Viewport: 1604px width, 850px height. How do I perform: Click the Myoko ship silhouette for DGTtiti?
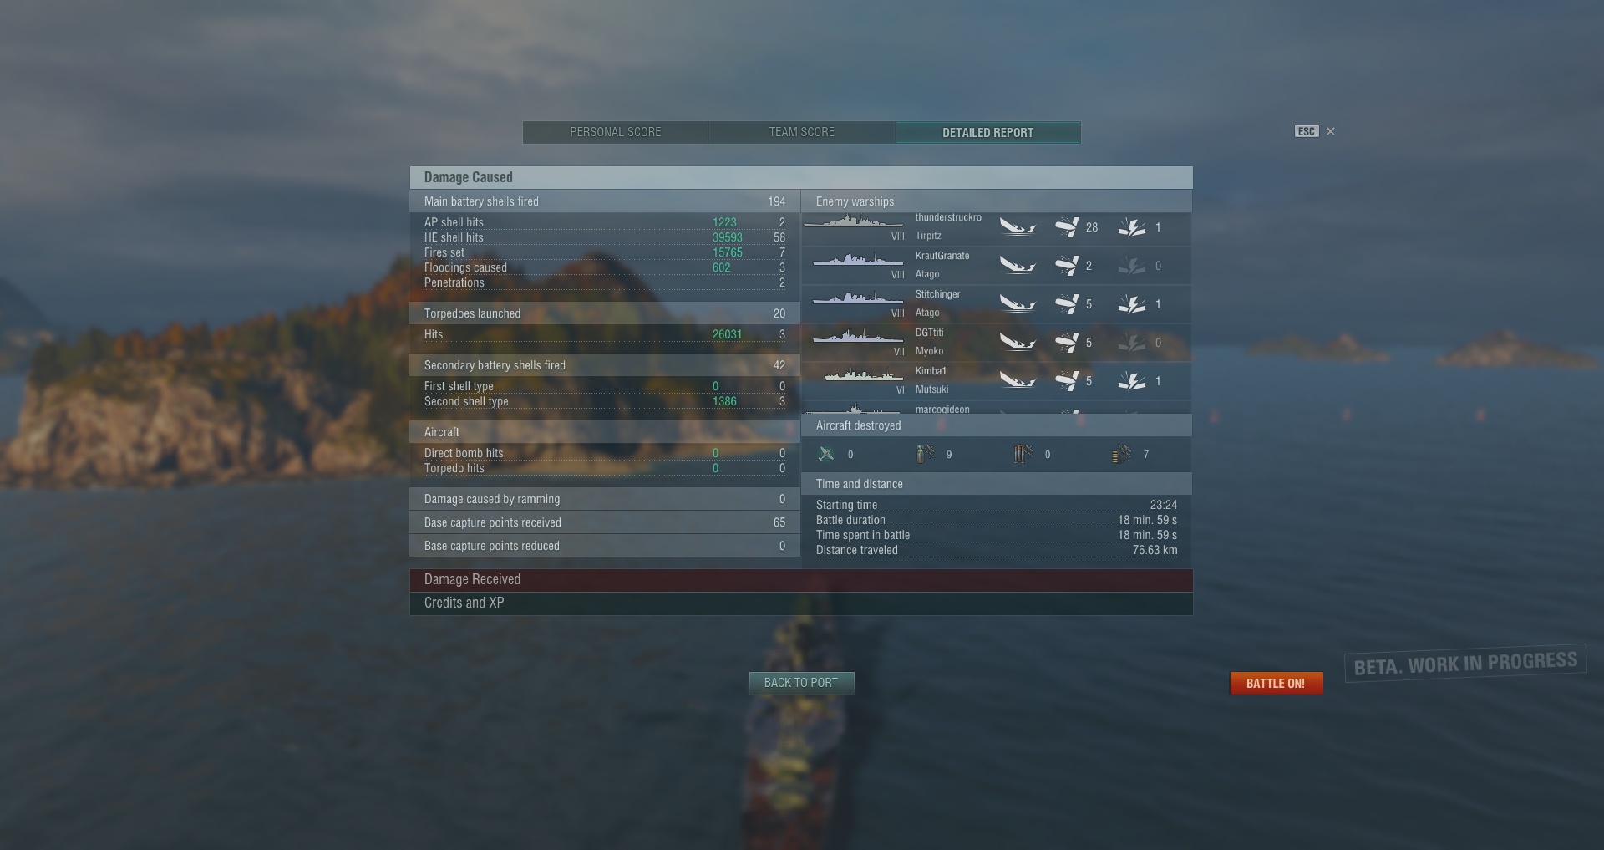858,337
